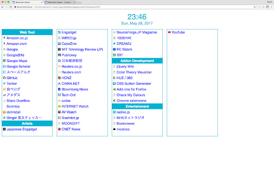
Task: Click the CREAMU blue dot favicon
Action: click(114, 44)
